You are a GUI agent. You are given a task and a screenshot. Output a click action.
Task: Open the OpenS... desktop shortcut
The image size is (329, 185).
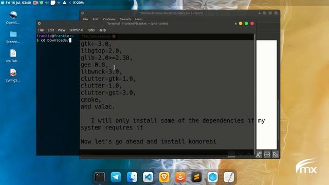tap(13, 18)
